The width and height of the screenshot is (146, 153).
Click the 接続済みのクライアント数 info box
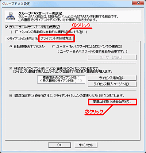coord(61,79)
